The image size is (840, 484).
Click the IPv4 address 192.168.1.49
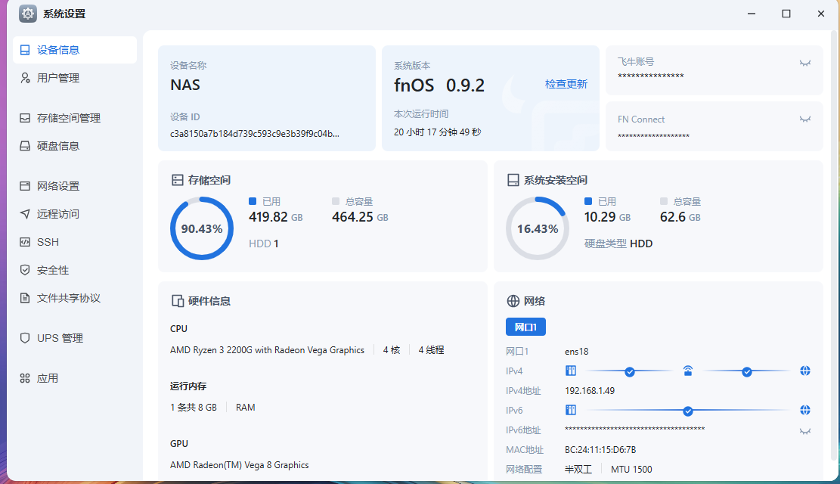pos(590,391)
